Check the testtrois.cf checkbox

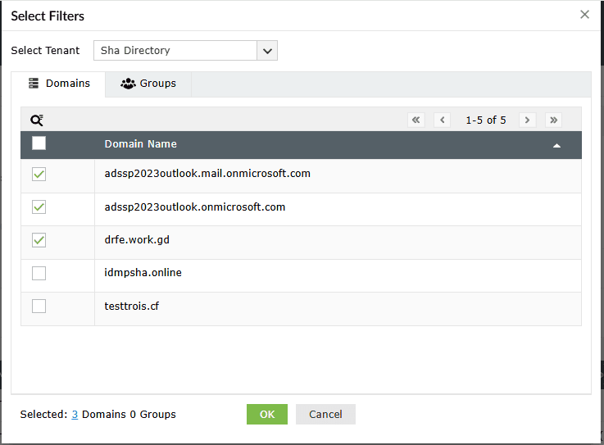39,307
